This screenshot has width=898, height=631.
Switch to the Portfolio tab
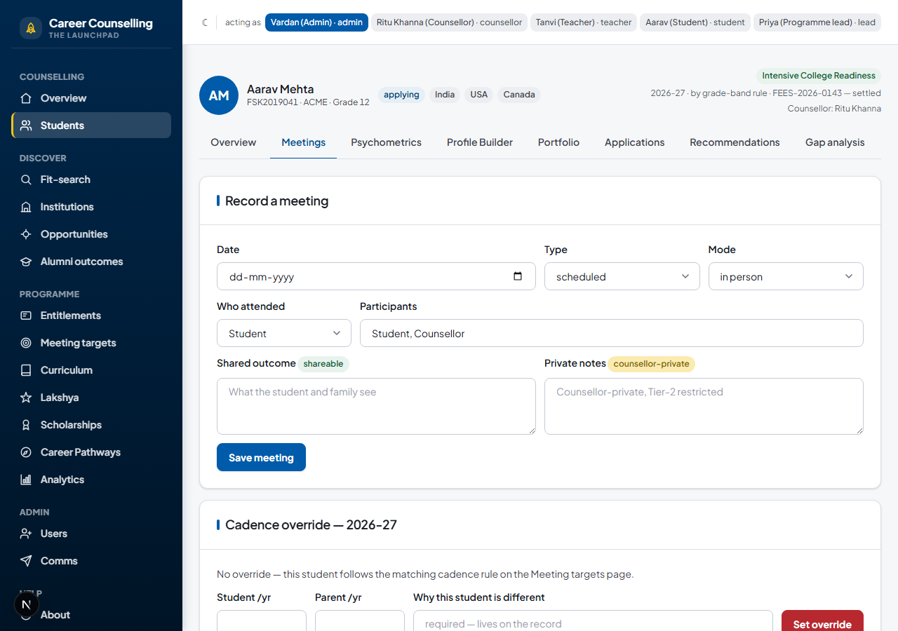[559, 142]
